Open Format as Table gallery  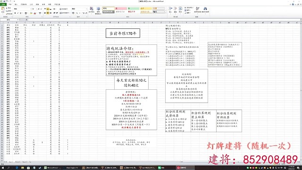pos(98,10)
